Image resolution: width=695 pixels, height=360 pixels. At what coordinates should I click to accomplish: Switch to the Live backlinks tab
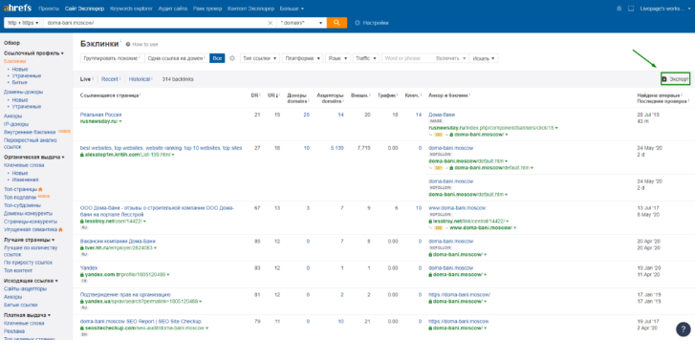[85, 79]
